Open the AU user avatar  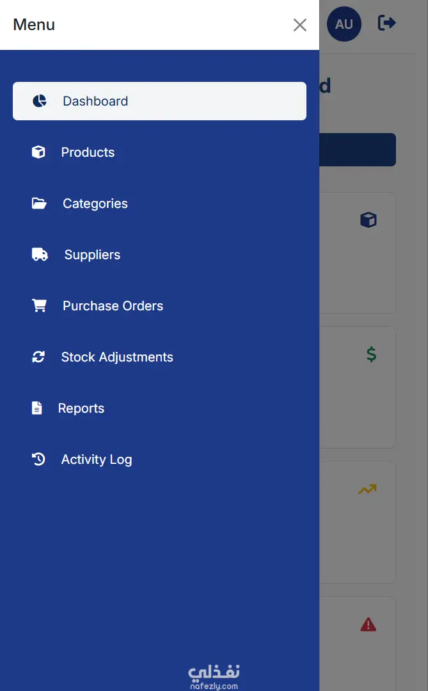(x=344, y=24)
